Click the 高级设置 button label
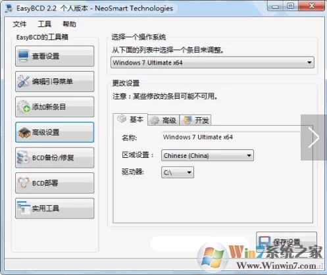The height and width of the screenshot is (275, 327). [45, 132]
